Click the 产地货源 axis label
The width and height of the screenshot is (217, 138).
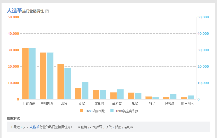pos(47,103)
